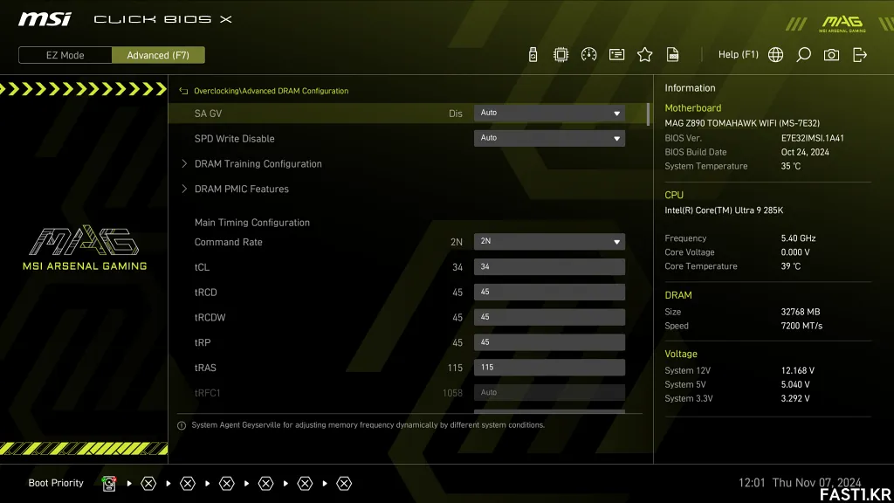
Task: Click motherboard name MAG Z890 TOMAHAWK WIFI
Action: [x=742, y=123]
